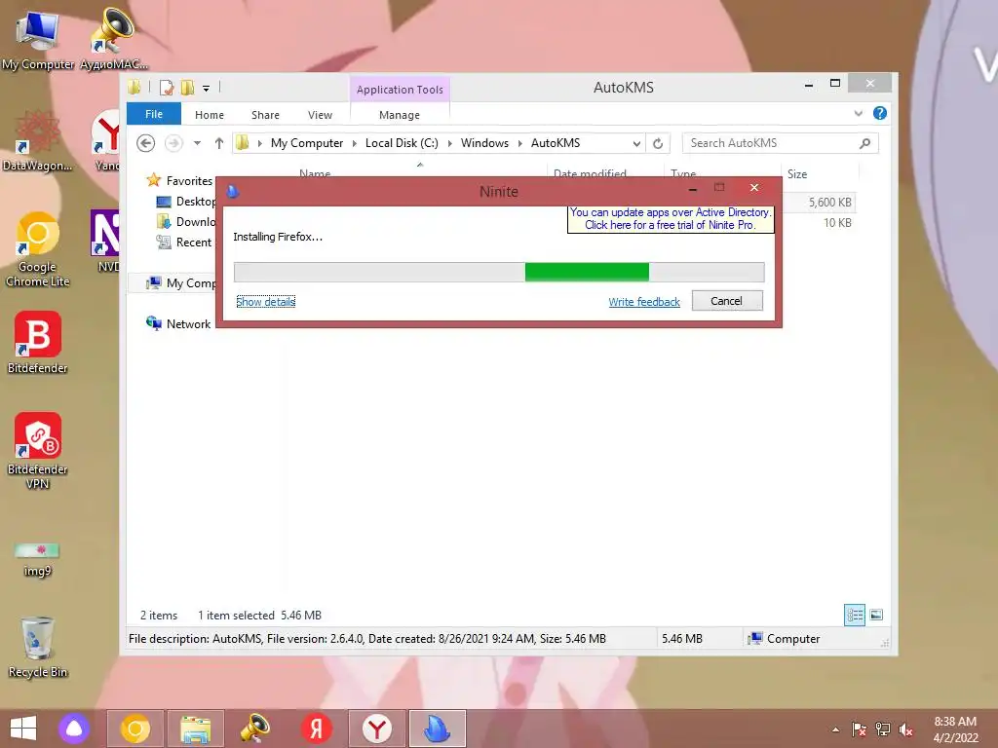The image size is (998, 748).
Task: Click the Search AutoKMS field
Action: click(770, 143)
